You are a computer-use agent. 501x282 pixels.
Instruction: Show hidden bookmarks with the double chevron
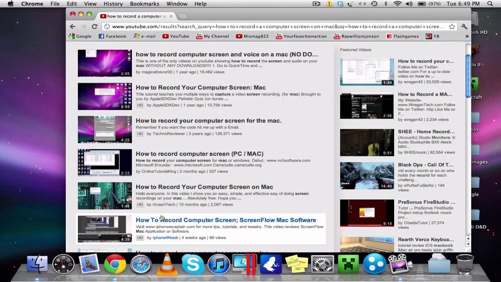467,36
